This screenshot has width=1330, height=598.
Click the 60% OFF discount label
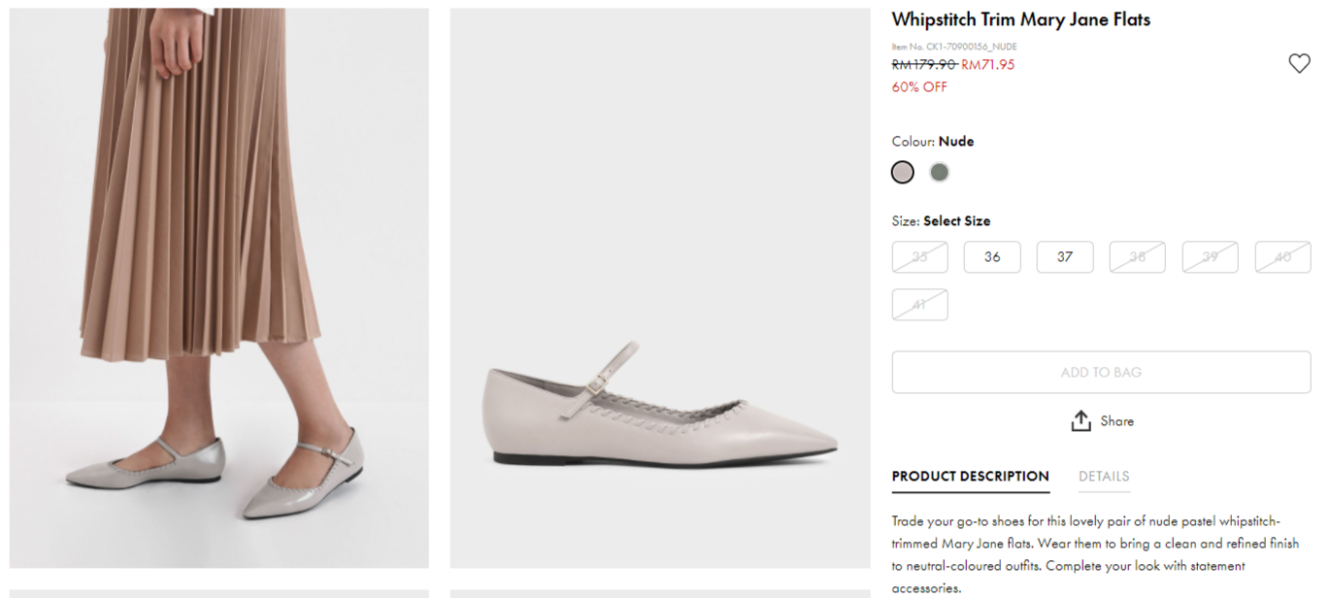[x=919, y=87]
